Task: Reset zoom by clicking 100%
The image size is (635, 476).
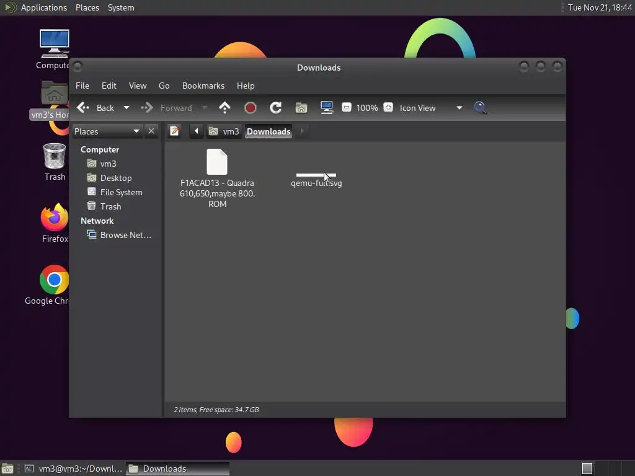Action: coord(367,108)
